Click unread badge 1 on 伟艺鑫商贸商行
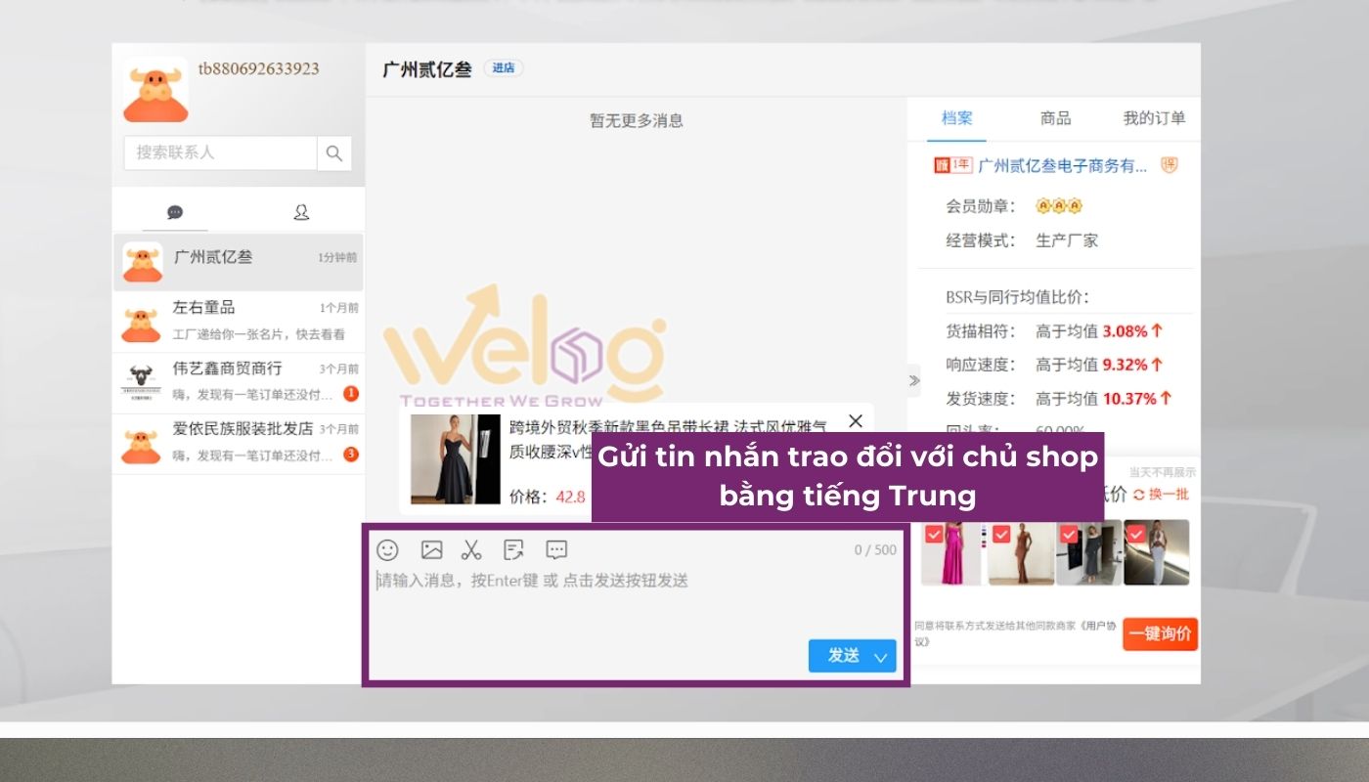 (x=351, y=394)
